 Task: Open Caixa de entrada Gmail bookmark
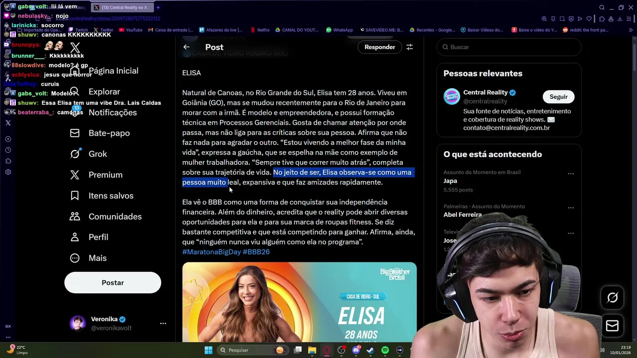[171, 30]
